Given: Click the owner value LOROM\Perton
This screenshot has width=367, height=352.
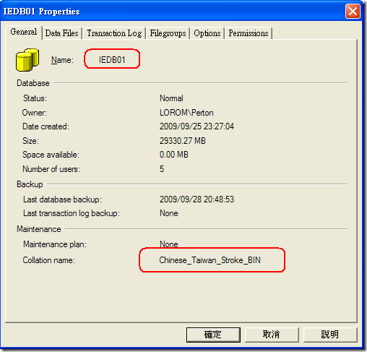Looking at the screenshot, I should point(186,113).
